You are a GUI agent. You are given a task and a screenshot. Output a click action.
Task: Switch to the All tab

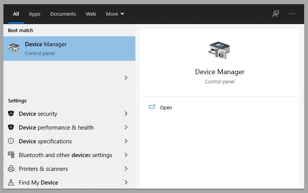(x=16, y=14)
